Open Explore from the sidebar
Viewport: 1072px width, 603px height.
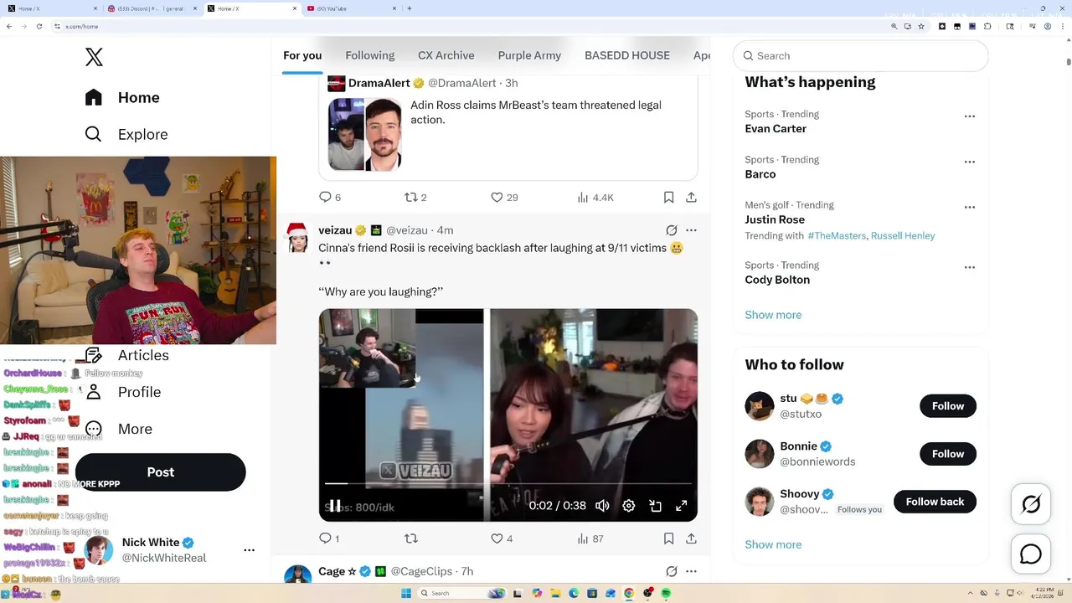click(126, 134)
